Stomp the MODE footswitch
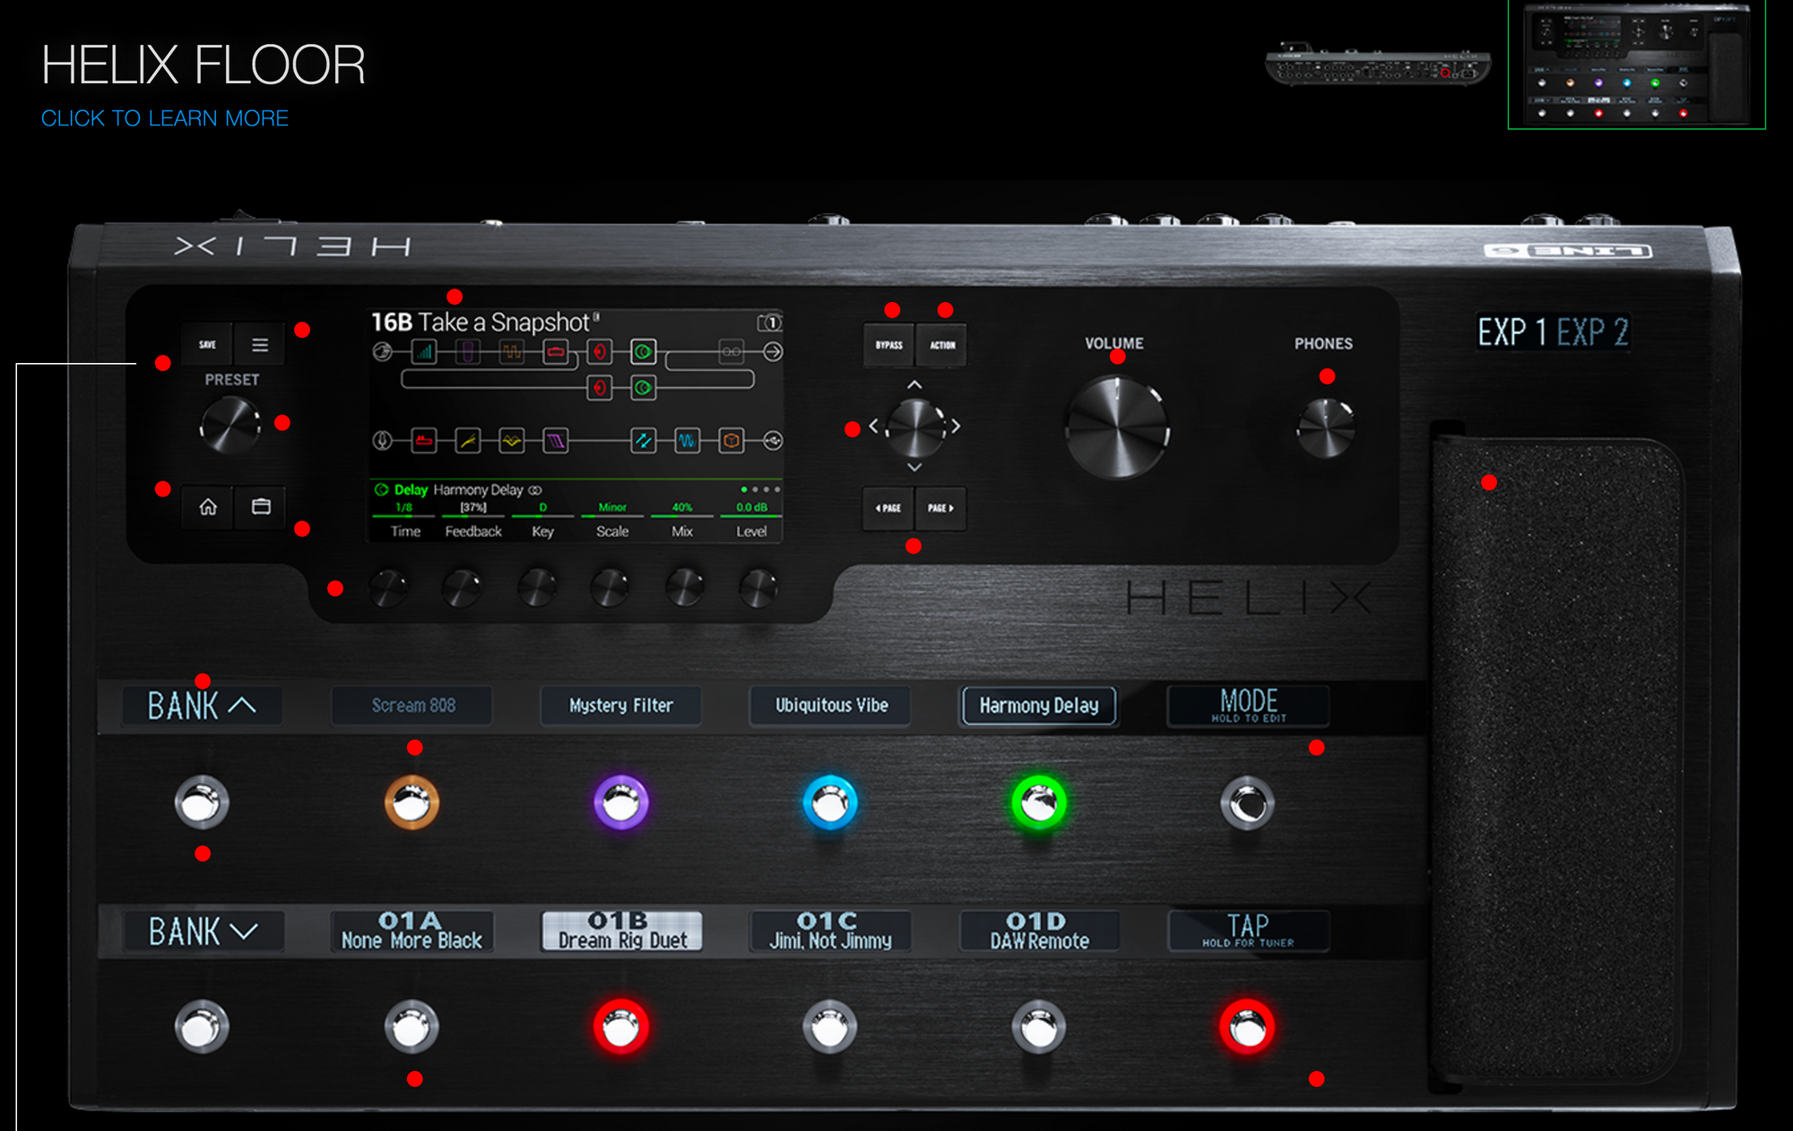 1247,804
